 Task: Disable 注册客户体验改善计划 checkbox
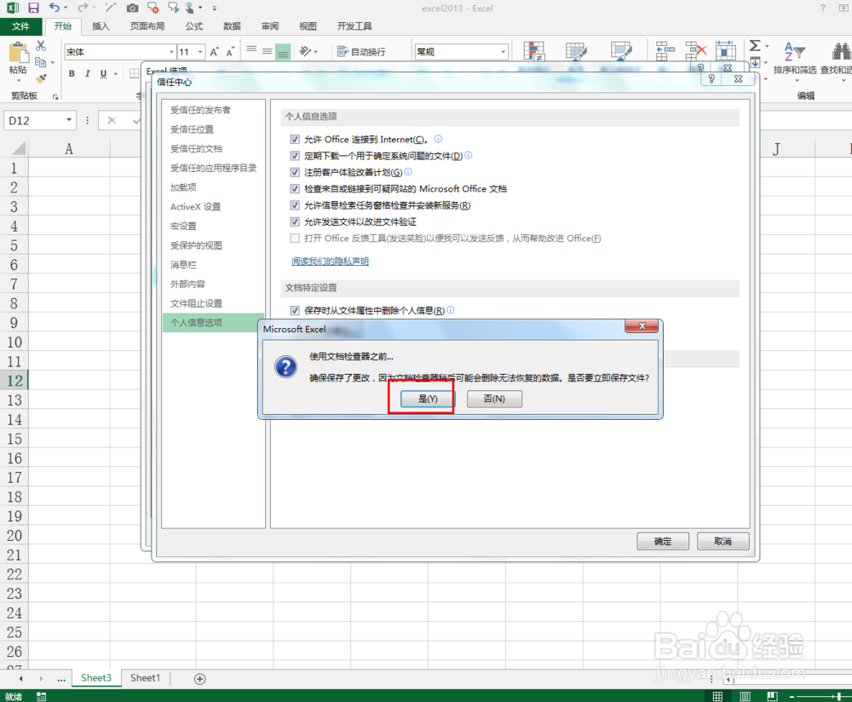click(x=295, y=172)
